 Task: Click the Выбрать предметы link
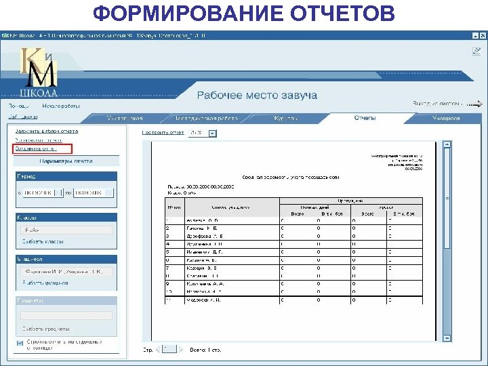(x=46, y=329)
